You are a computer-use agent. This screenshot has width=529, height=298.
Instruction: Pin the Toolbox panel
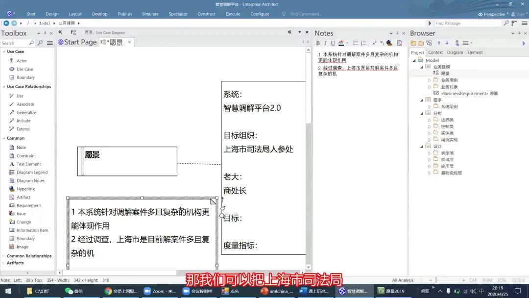click(x=45, y=33)
